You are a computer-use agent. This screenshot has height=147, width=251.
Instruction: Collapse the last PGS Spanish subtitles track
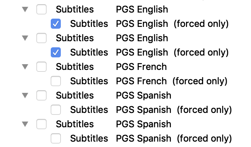point(25,124)
